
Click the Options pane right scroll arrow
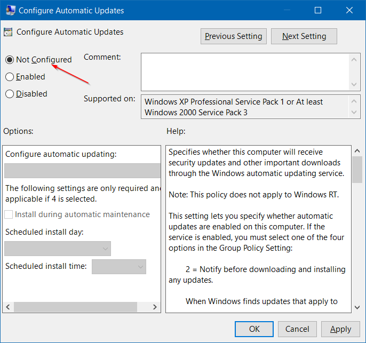tap(155, 307)
